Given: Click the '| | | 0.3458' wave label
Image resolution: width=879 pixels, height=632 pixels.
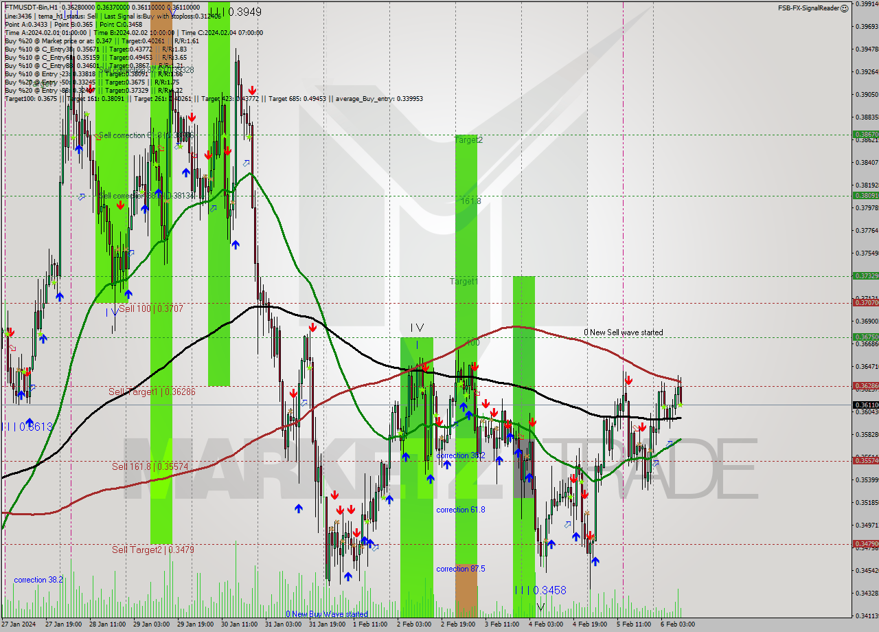Looking at the screenshot, I should coord(540,590).
